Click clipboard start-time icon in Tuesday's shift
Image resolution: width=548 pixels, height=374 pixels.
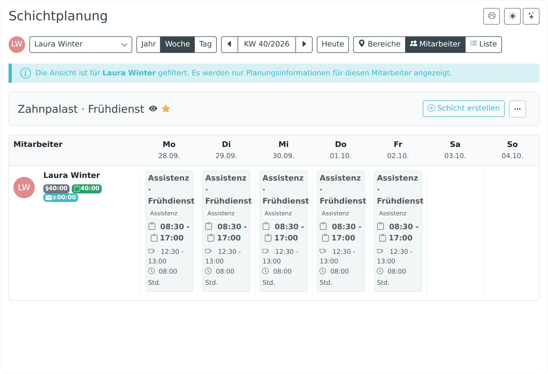pos(209,226)
